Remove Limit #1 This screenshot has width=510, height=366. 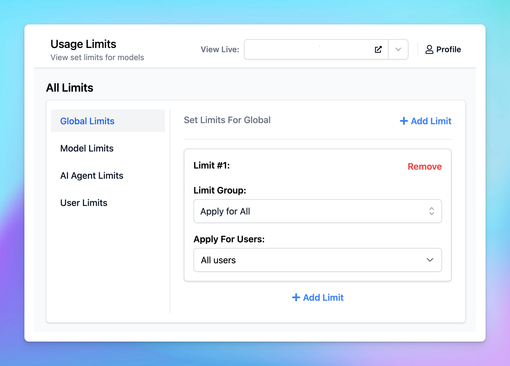425,167
